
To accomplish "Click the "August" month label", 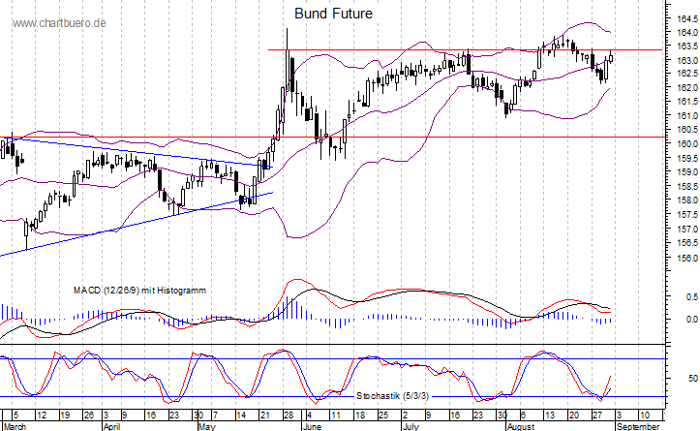I will (521, 427).
